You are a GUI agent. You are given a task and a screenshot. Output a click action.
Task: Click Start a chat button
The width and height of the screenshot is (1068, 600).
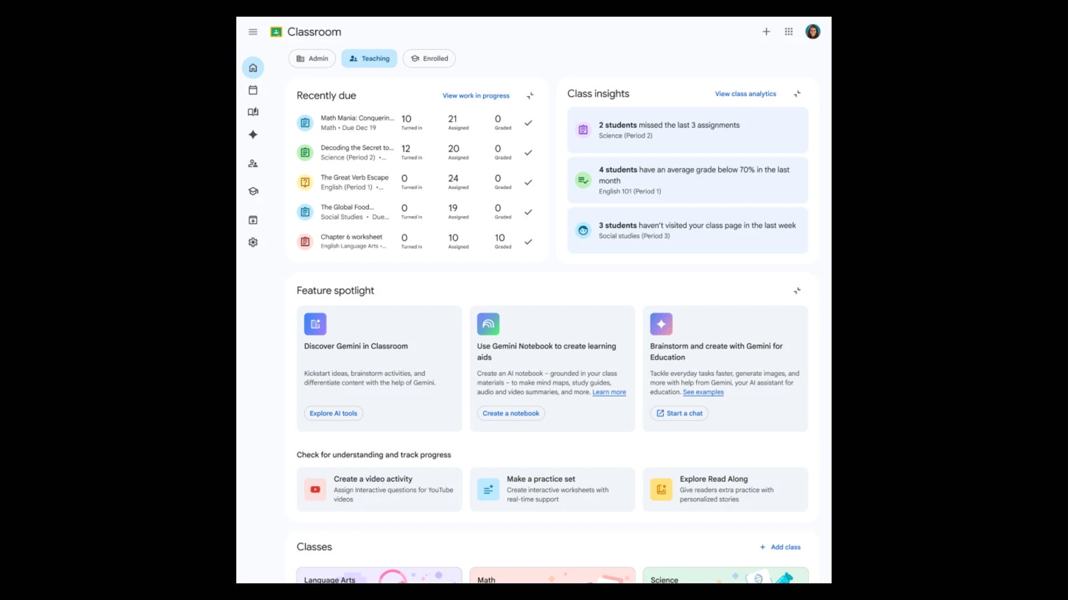pos(679,413)
